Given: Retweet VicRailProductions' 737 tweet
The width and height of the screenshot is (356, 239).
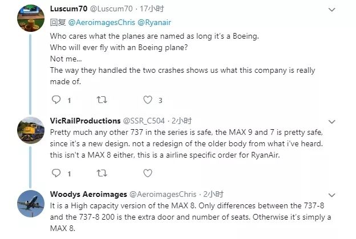Looking at the screenshot, I should tap(102, 172).
